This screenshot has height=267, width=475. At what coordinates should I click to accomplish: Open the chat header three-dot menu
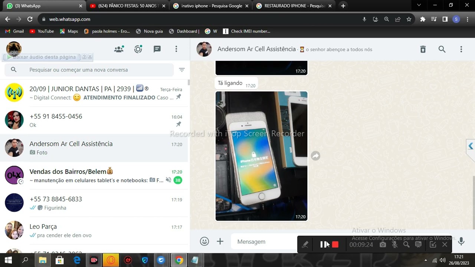point(461,49)
